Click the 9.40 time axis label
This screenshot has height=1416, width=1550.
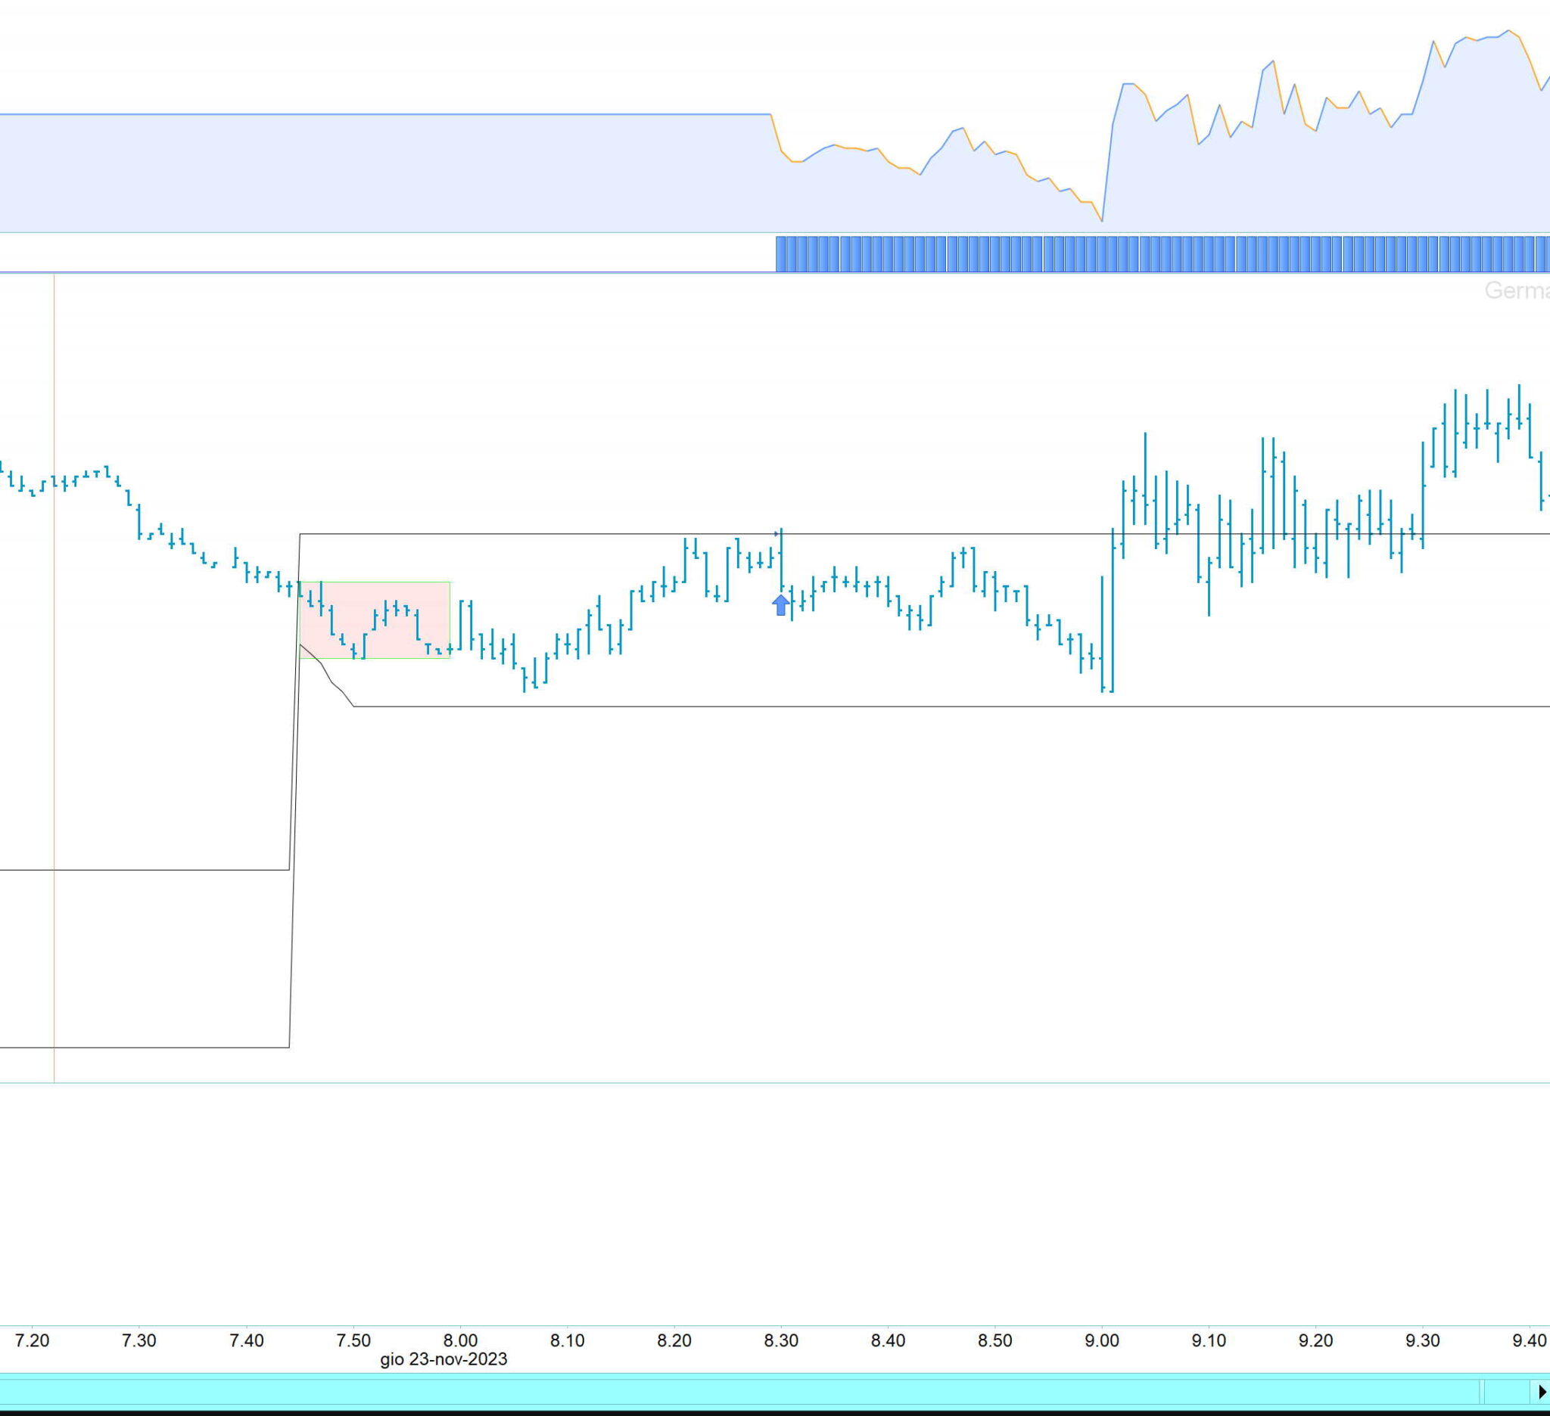click(1529, 1340)
